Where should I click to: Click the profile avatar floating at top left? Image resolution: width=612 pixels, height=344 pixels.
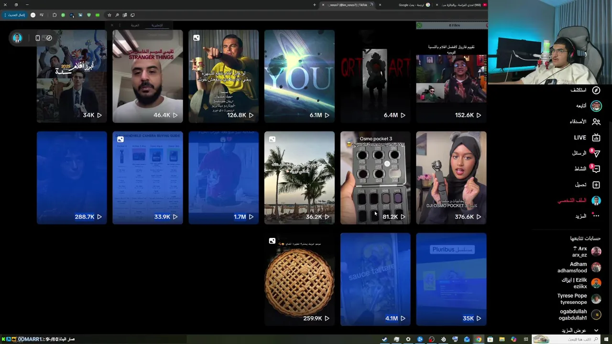[17, 38]
